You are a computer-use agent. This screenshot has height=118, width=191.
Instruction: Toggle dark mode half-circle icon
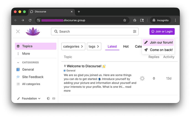pos(48,99)
